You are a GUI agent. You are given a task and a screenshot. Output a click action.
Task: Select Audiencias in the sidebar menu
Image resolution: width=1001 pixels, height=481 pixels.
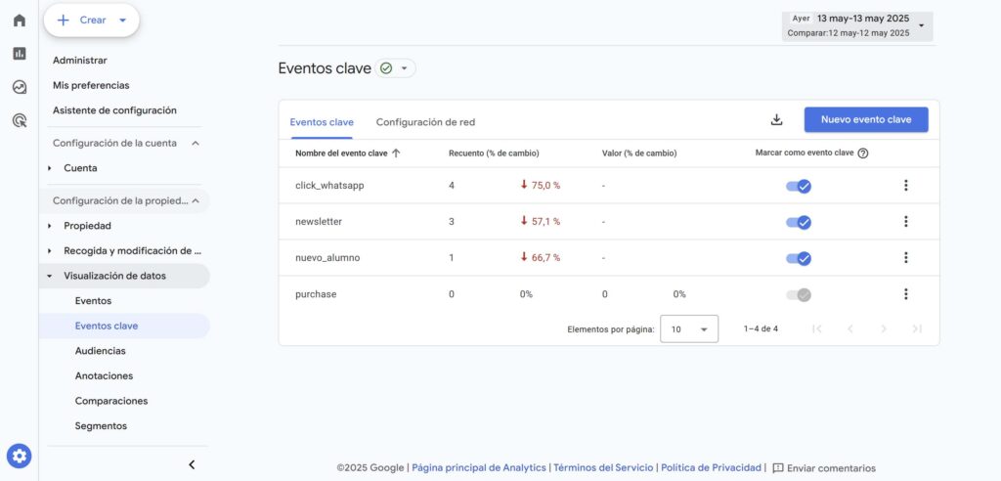(x=100, y=351)
